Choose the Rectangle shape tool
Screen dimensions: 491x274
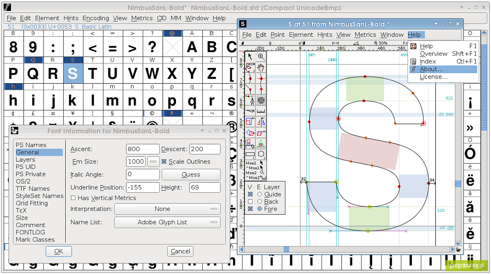(x=250, y=154)
